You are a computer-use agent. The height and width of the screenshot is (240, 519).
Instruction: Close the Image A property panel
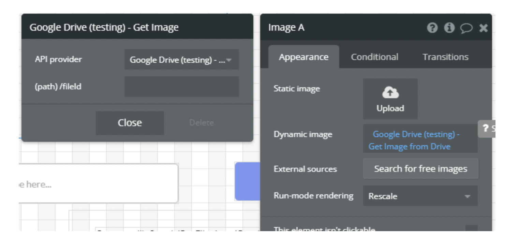(483, 28)
